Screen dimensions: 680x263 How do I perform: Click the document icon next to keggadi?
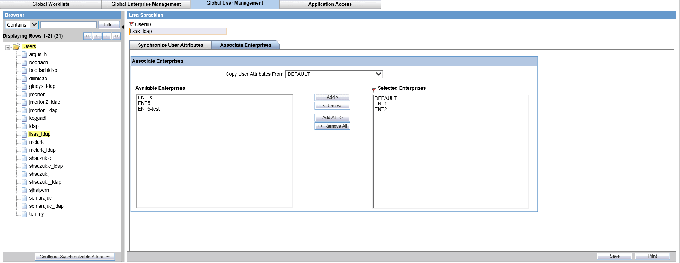pos(24,118)
